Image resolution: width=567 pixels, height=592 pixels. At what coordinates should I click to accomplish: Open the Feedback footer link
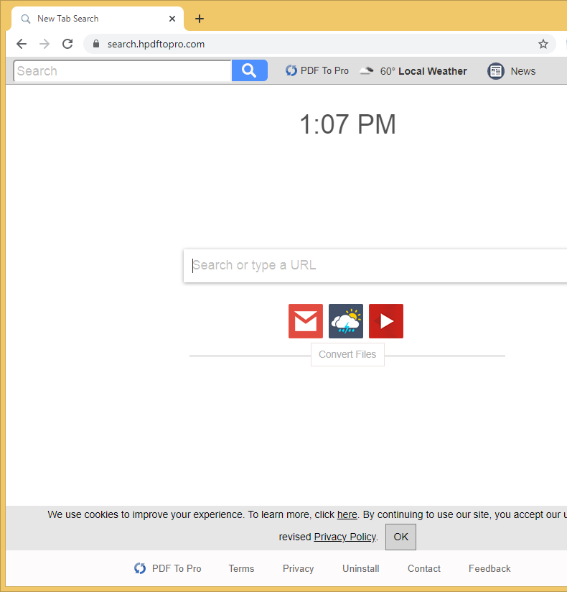click(489, 568)
